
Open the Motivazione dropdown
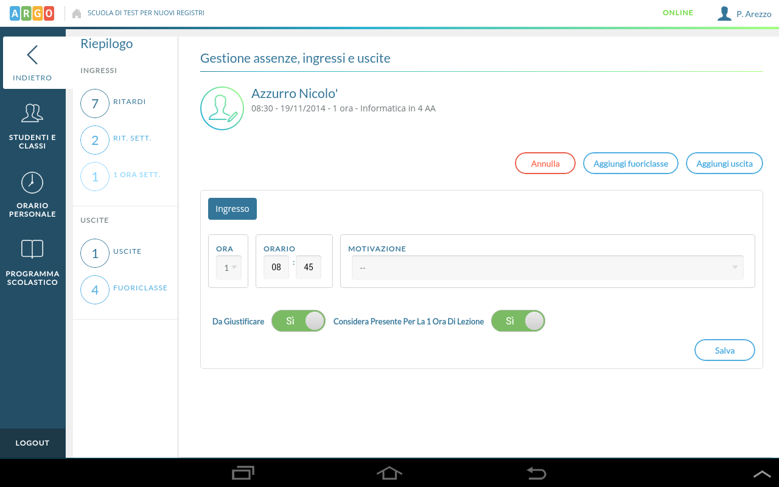[x=548, y=267]
